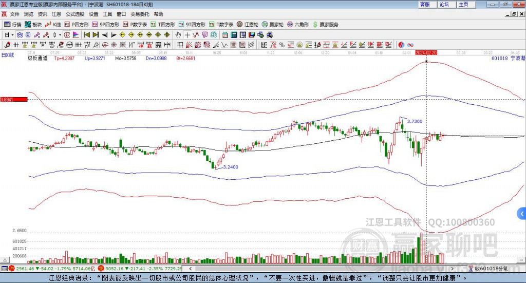
Task: Click the 论坛 button in title bar
Action: (x=446, y=4)
